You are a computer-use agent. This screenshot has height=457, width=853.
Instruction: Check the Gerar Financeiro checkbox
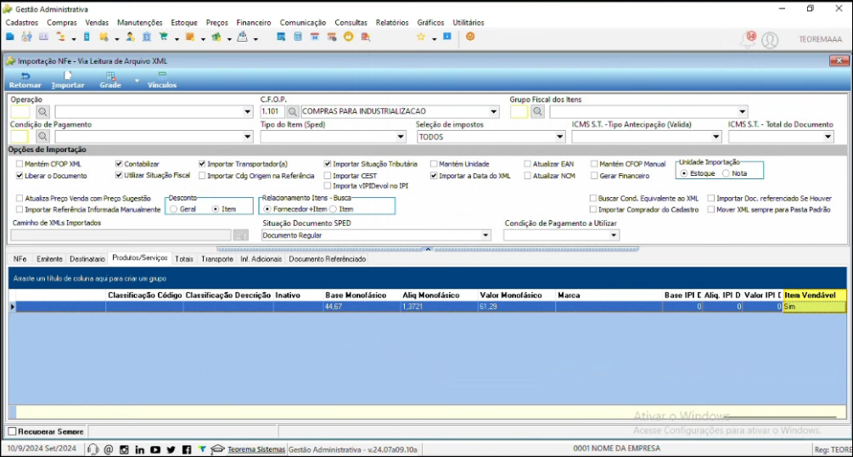point(594,176)
